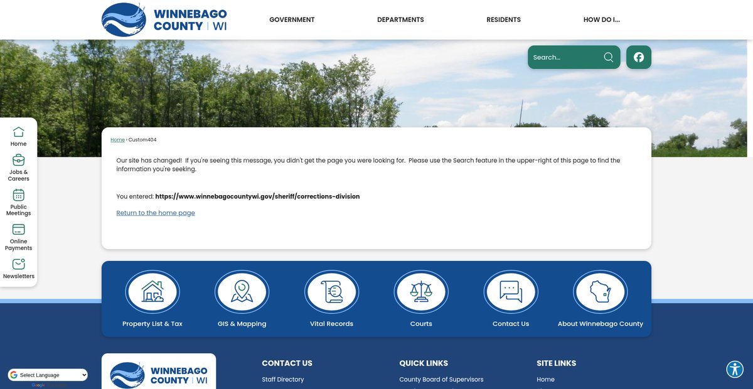Viewport: 753px width, 389px height.
Task: Click Return to the home page link
Action: (x=156, y=213)
